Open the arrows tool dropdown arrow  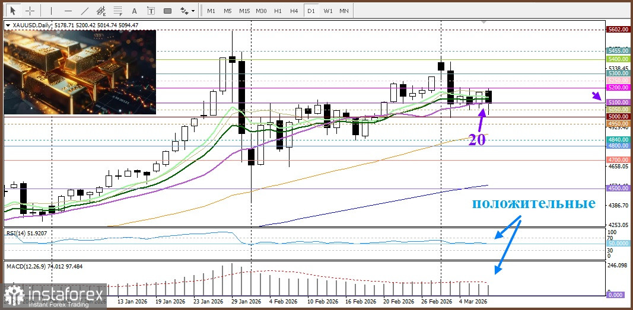(x=193, y=11)
